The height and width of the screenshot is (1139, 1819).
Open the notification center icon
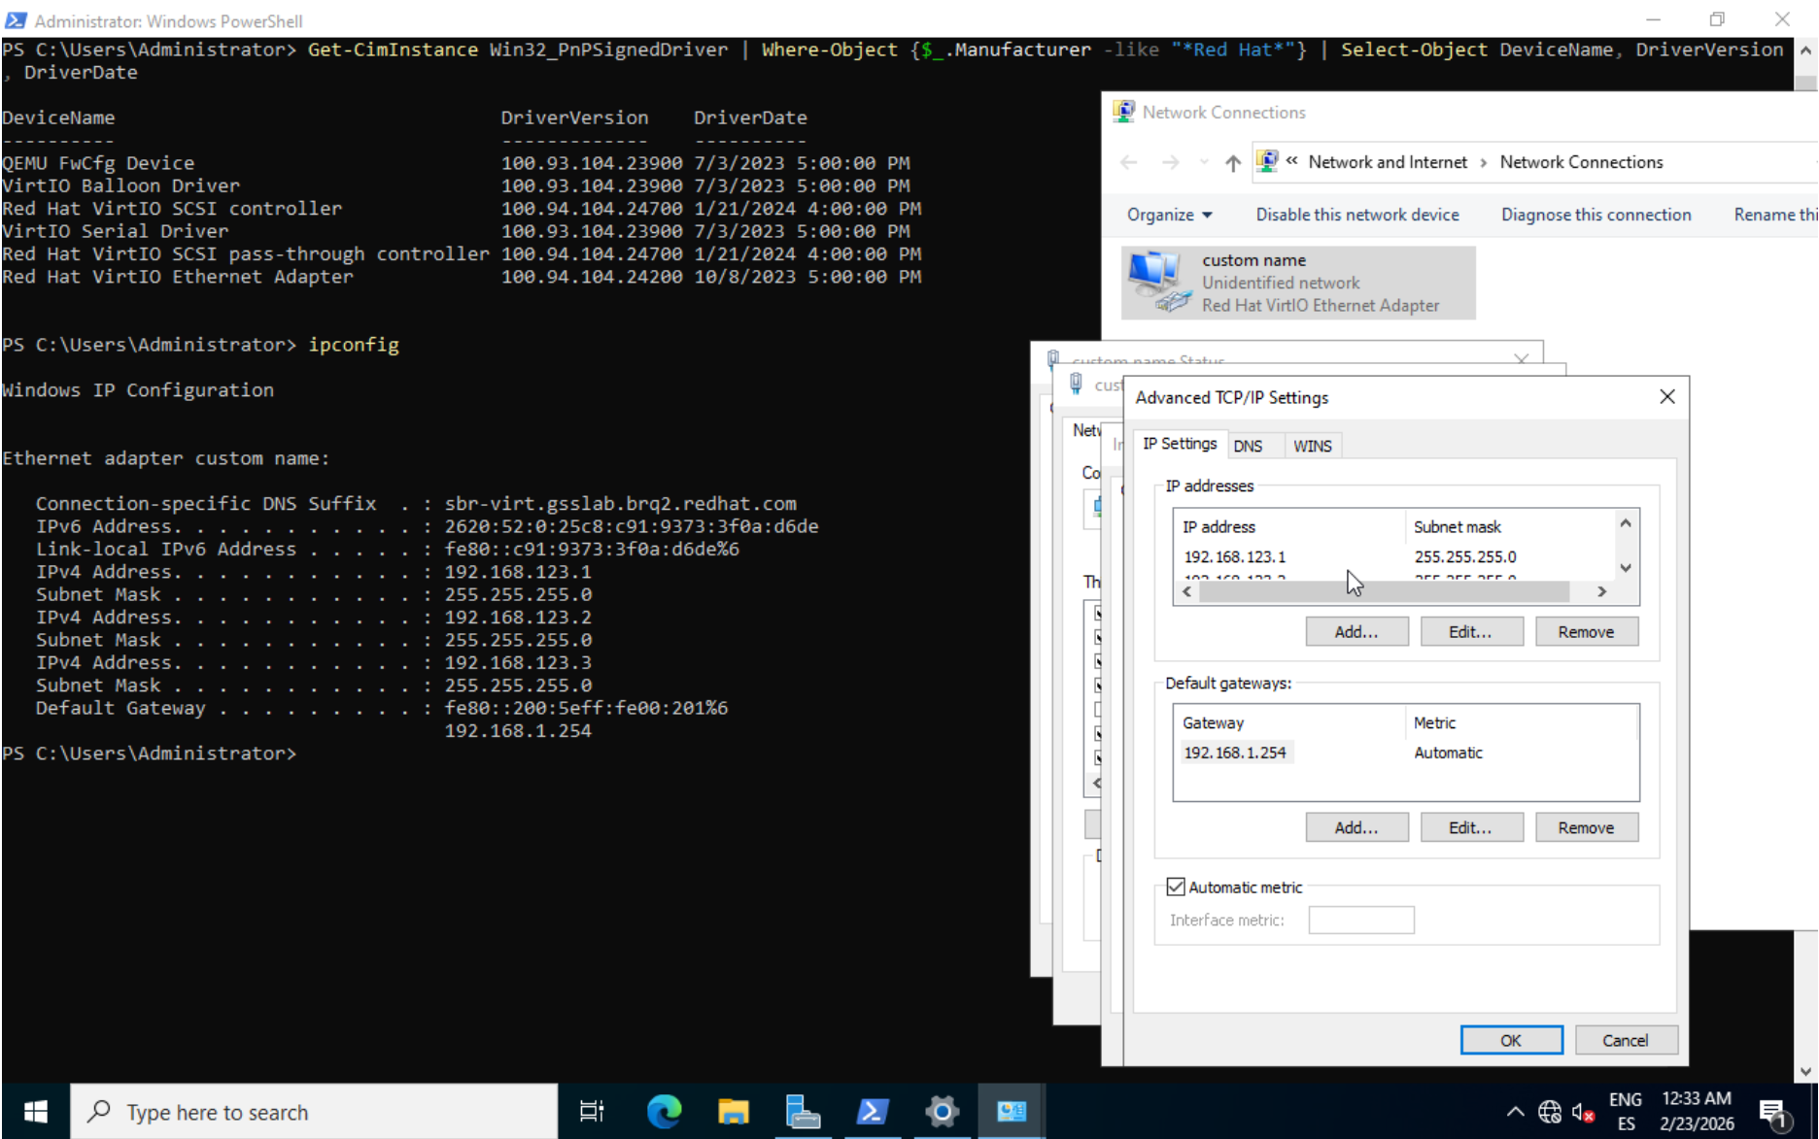pos(1773,1112)
